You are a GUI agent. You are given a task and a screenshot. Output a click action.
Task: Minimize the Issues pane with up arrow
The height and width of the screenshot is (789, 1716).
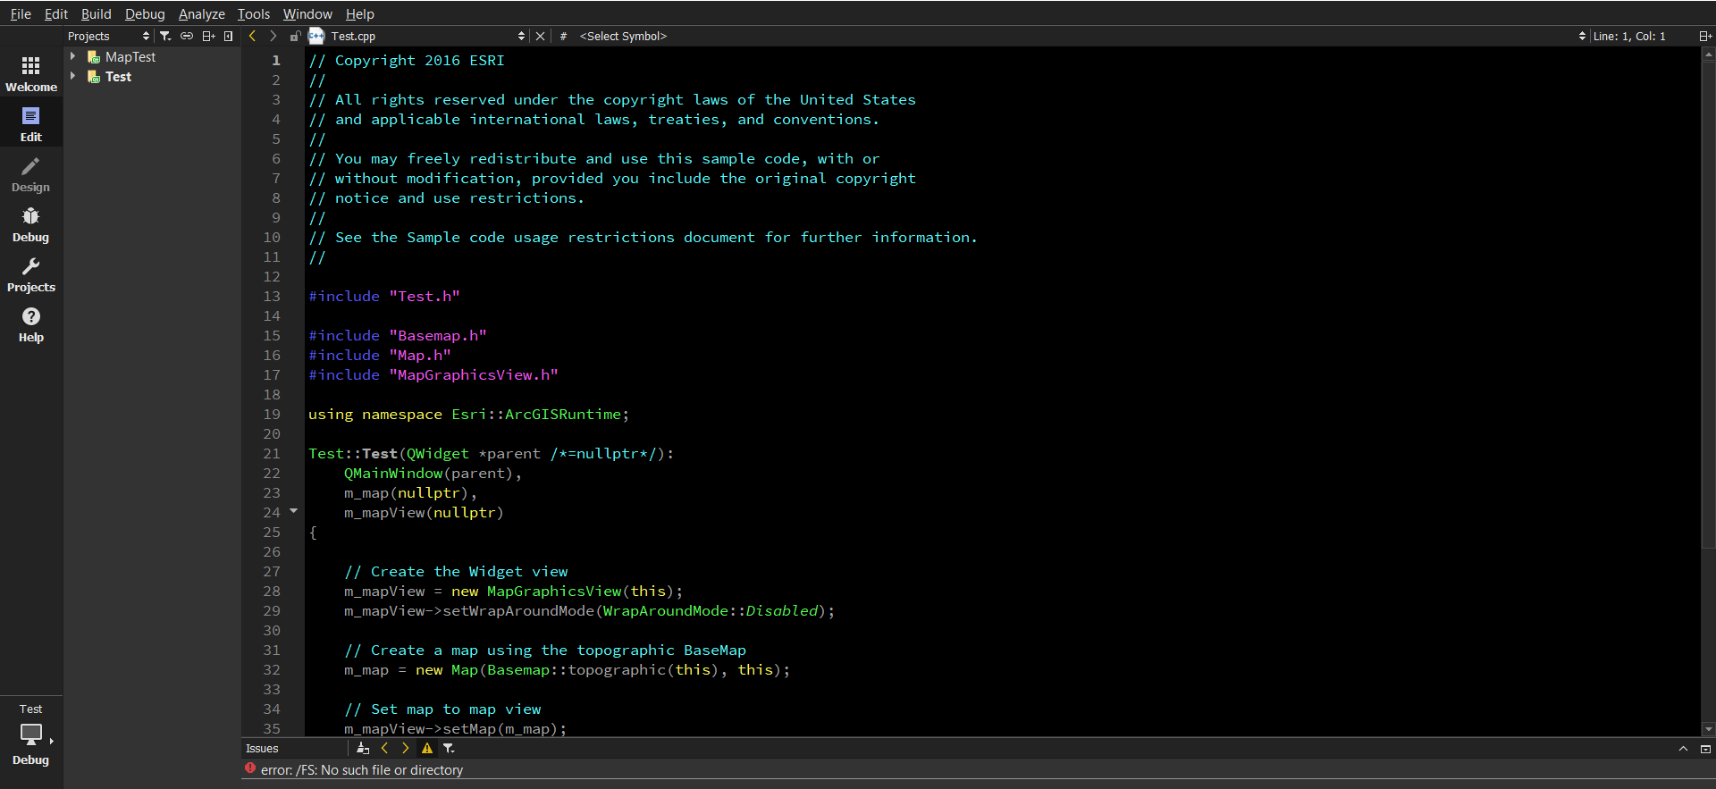pos(1683,749)
